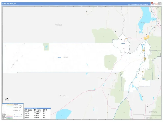This screenshot has width=163, height=122.
Task: Click 84648 in the ZIP index table
Action: pos(27,117)
